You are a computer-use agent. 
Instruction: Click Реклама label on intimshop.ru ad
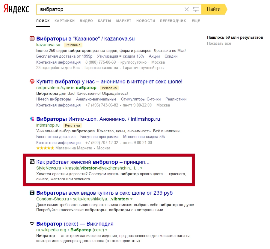coord(72,125)
